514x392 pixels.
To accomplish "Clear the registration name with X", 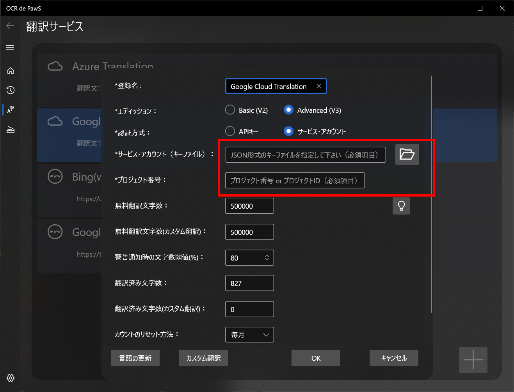I will [318, 86].
